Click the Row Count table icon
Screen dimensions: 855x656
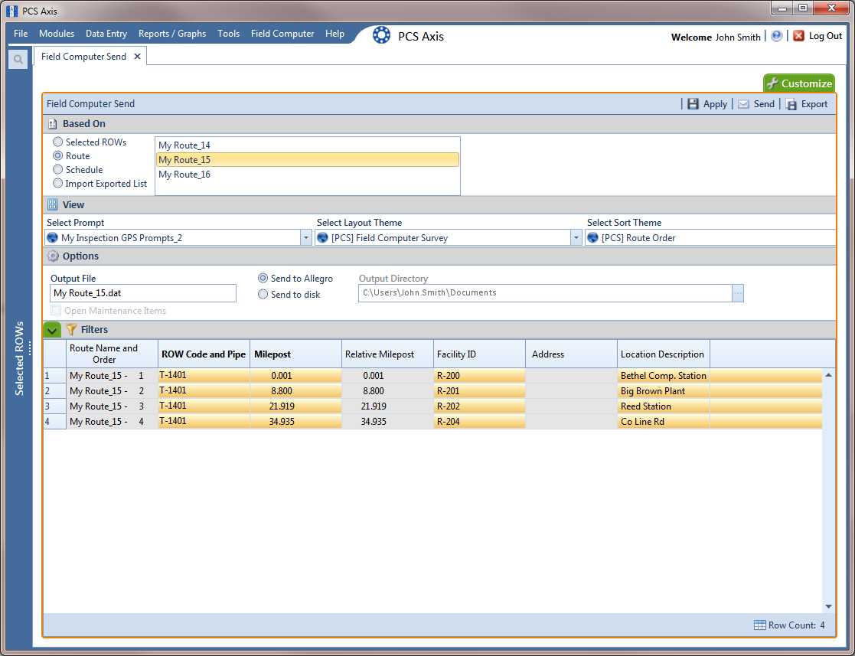tap(759, 625)
